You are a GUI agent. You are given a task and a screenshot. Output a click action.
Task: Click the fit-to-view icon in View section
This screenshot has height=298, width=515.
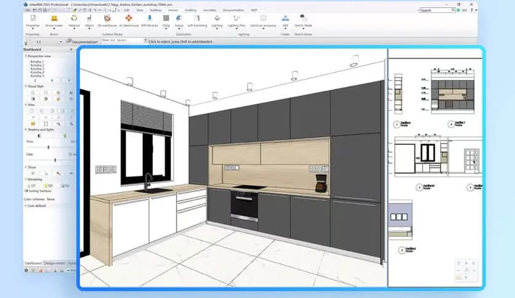(x=46, y=124)
